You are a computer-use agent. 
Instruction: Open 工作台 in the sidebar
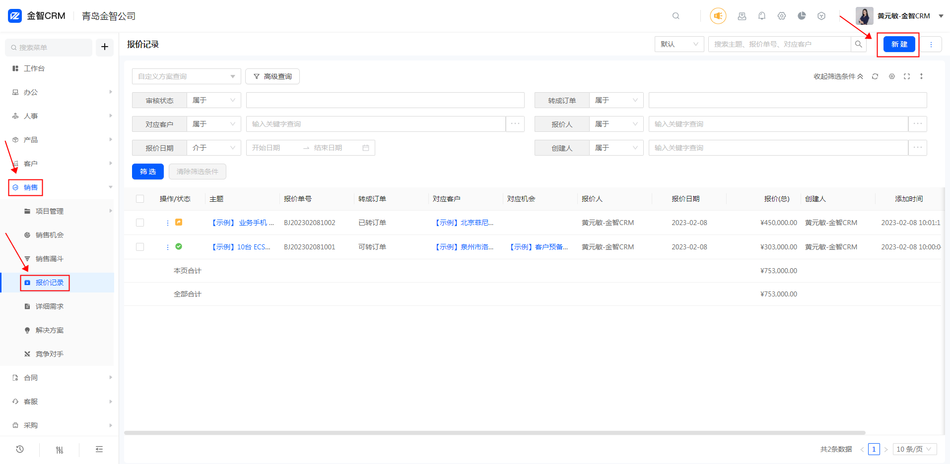34,68
